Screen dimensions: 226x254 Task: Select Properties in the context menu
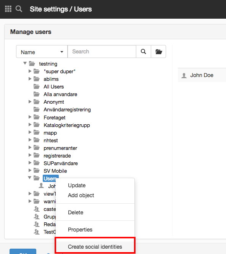80,230
